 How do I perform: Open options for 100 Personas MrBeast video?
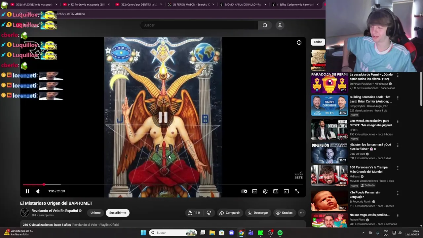point(398,168)
